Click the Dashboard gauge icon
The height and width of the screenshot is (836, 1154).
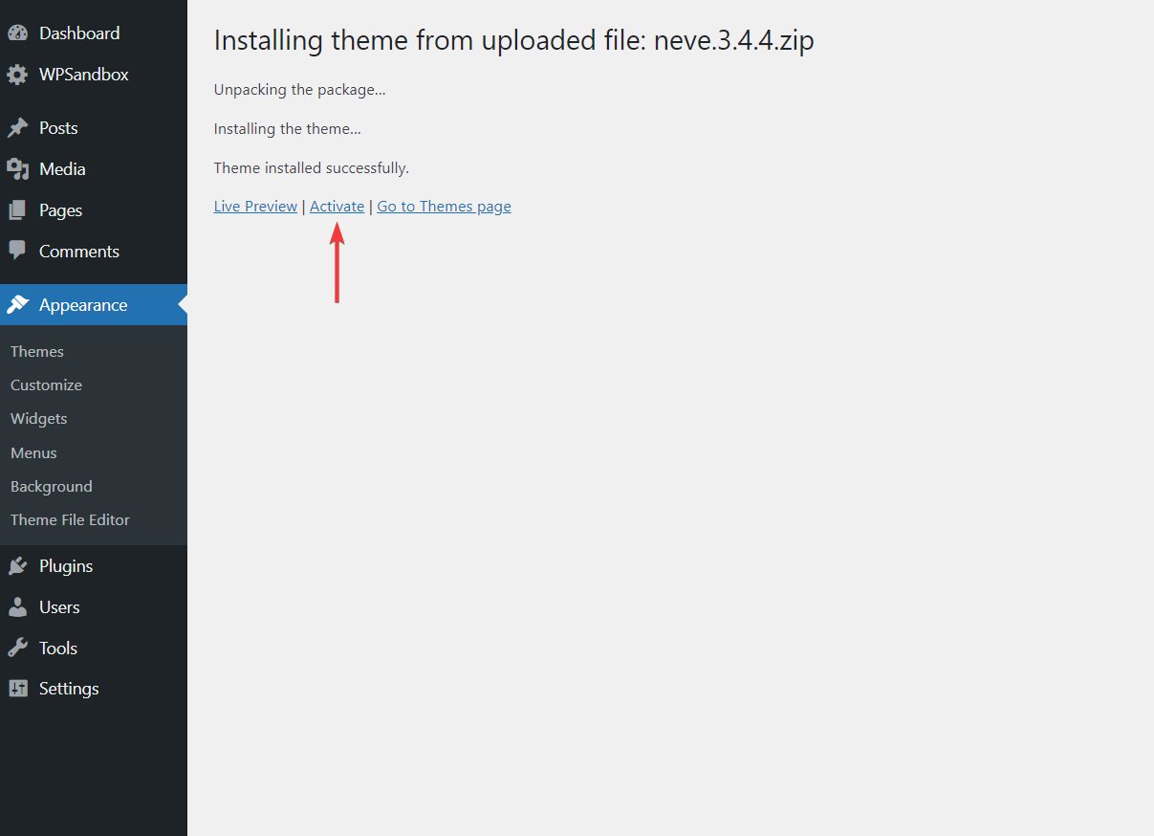tap(20, 33)
